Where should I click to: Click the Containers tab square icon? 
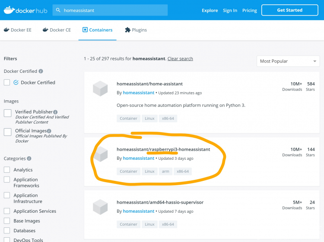point(85,30)
